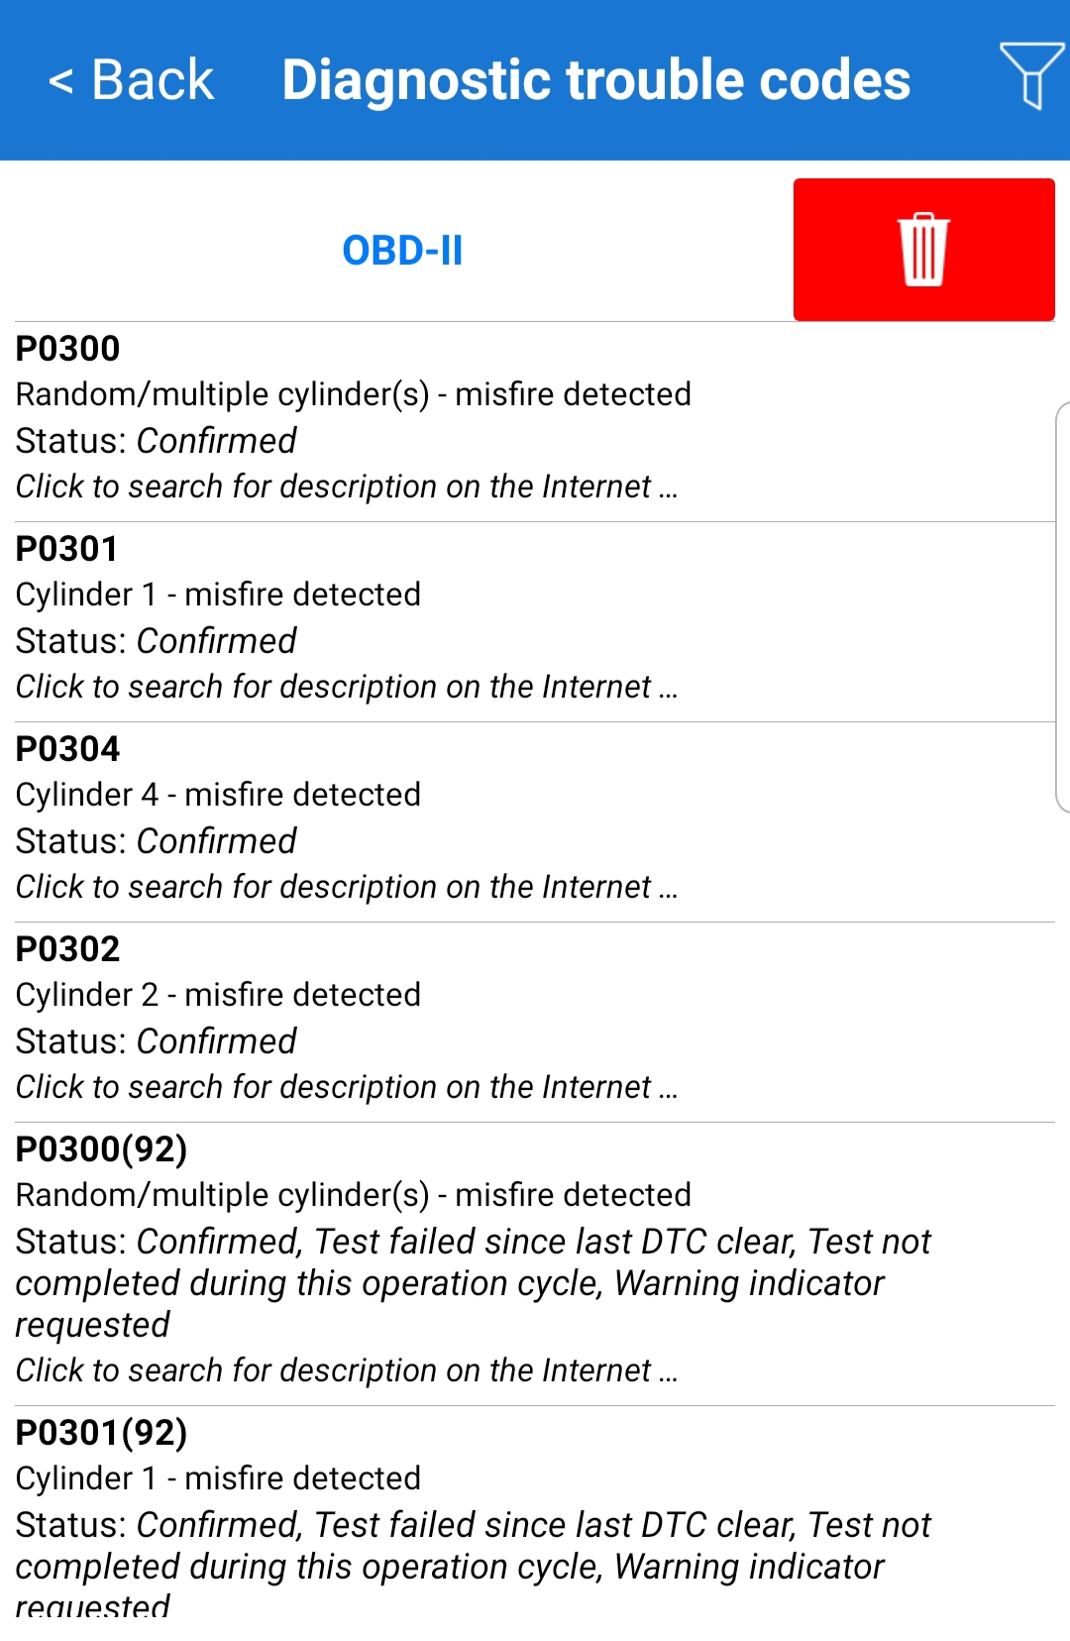Tap the P0300(92) long status text
The width and height of the screenshot is (1070, 1641).
474,1282
